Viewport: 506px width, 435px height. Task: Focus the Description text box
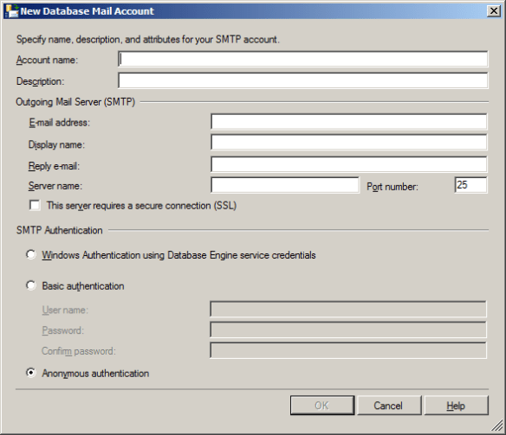[x=303, y=80]
